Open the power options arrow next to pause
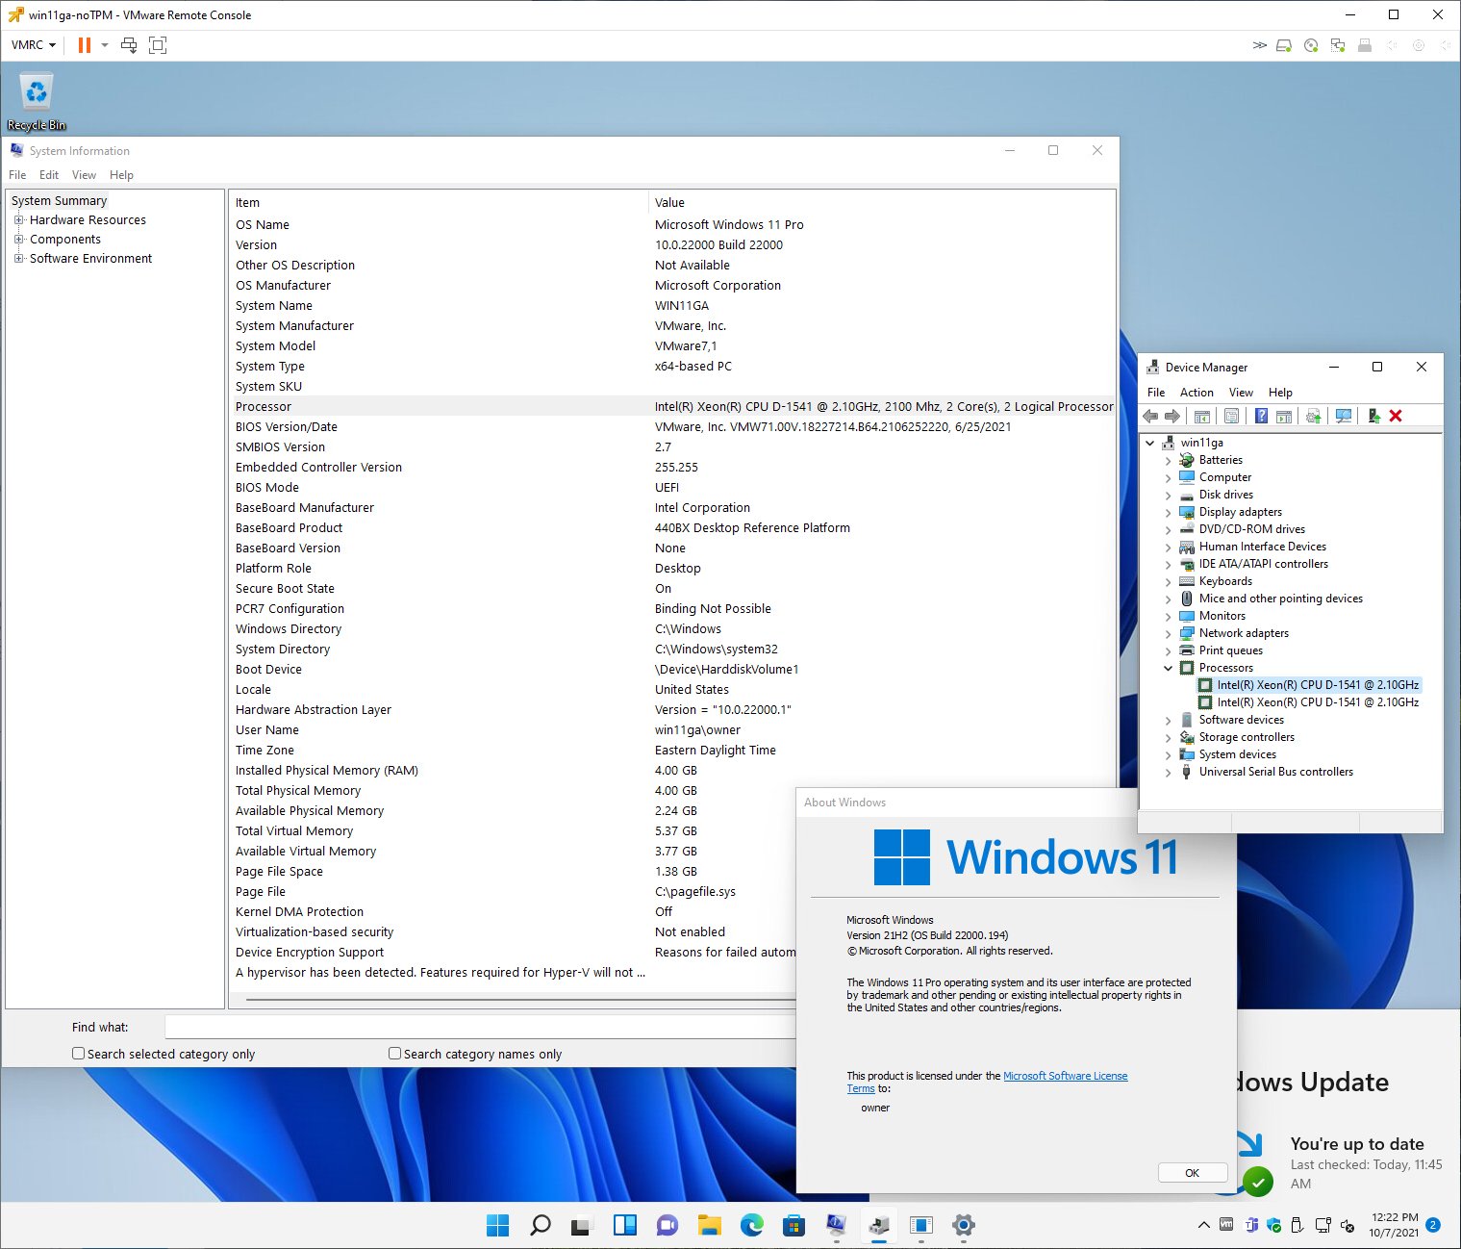This screenshot has width=1461, height=1249. click(x=105, y=45)
